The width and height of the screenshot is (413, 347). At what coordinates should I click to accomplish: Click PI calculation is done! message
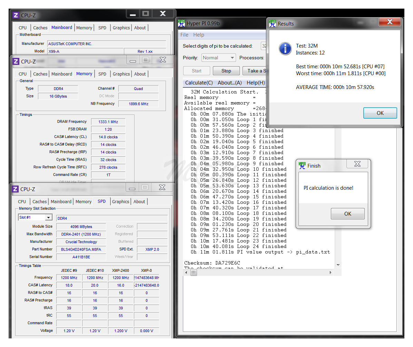pos(328,188)
